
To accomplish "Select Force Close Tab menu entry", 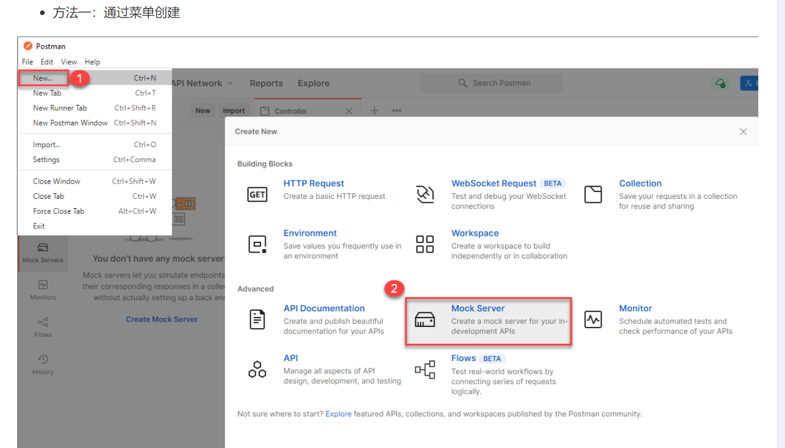I will click(x=95, y=212).
